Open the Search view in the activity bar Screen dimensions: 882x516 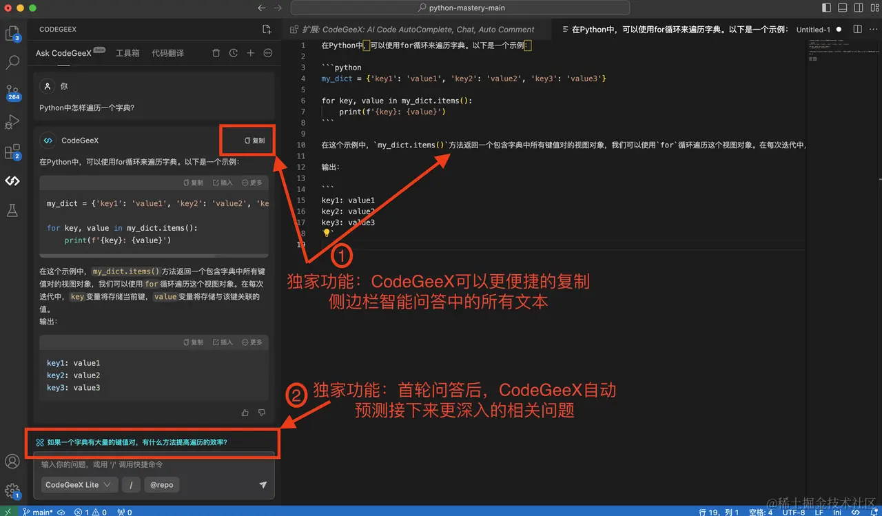point(12,63)
